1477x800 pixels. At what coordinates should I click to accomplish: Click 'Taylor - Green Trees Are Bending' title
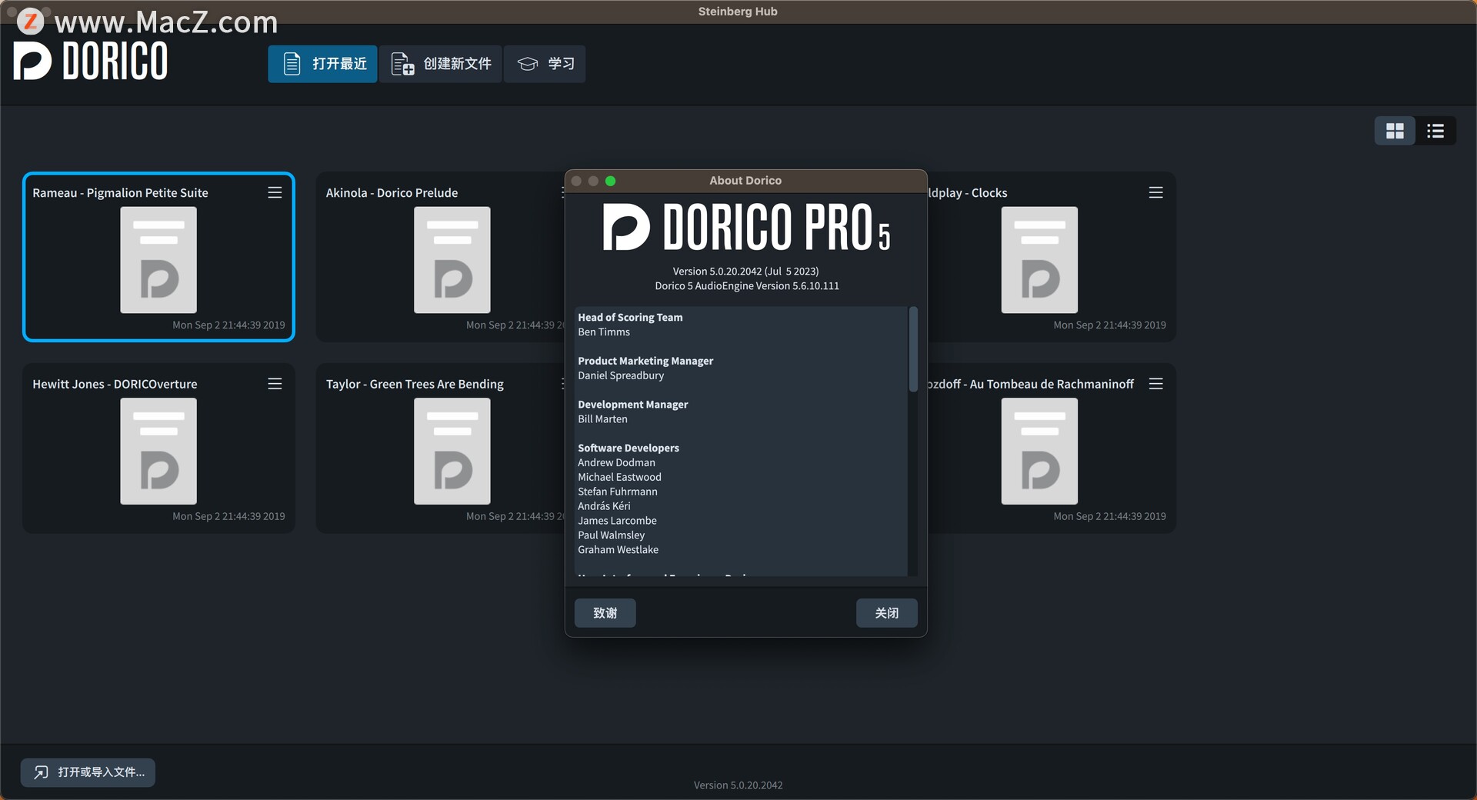(415, 384)
